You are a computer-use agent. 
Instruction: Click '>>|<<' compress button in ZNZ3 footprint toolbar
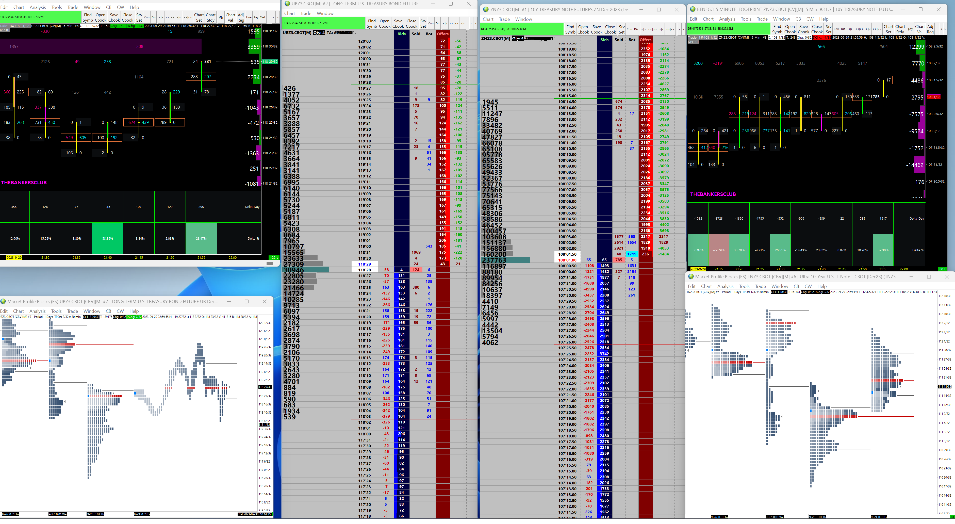coord(877,29)
